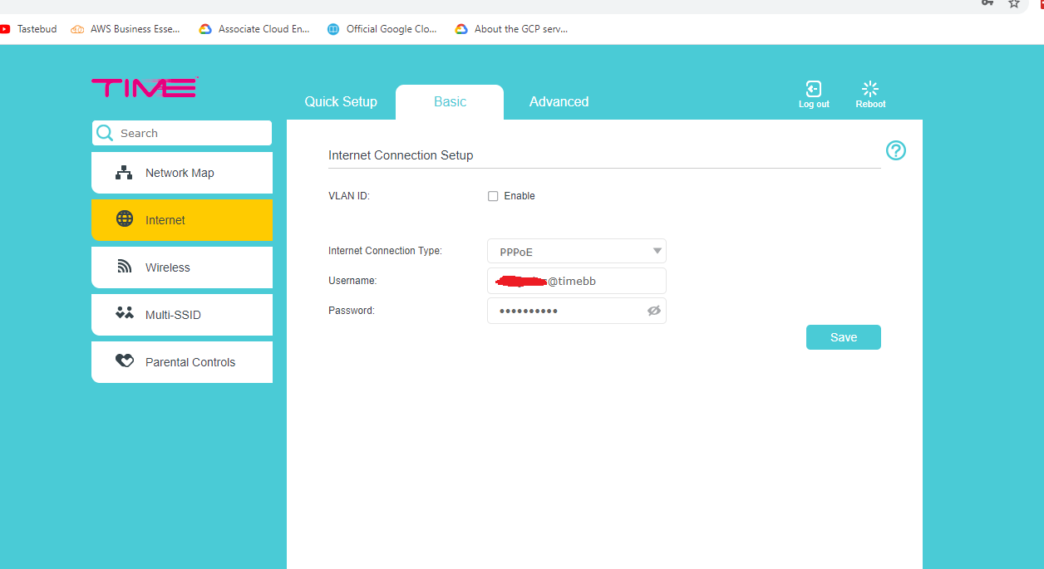This screenshot has width=1044, height=569.
Task: Click the Internet Connection Setup heading
Action: pyautogui.click(x=401, y=155)
